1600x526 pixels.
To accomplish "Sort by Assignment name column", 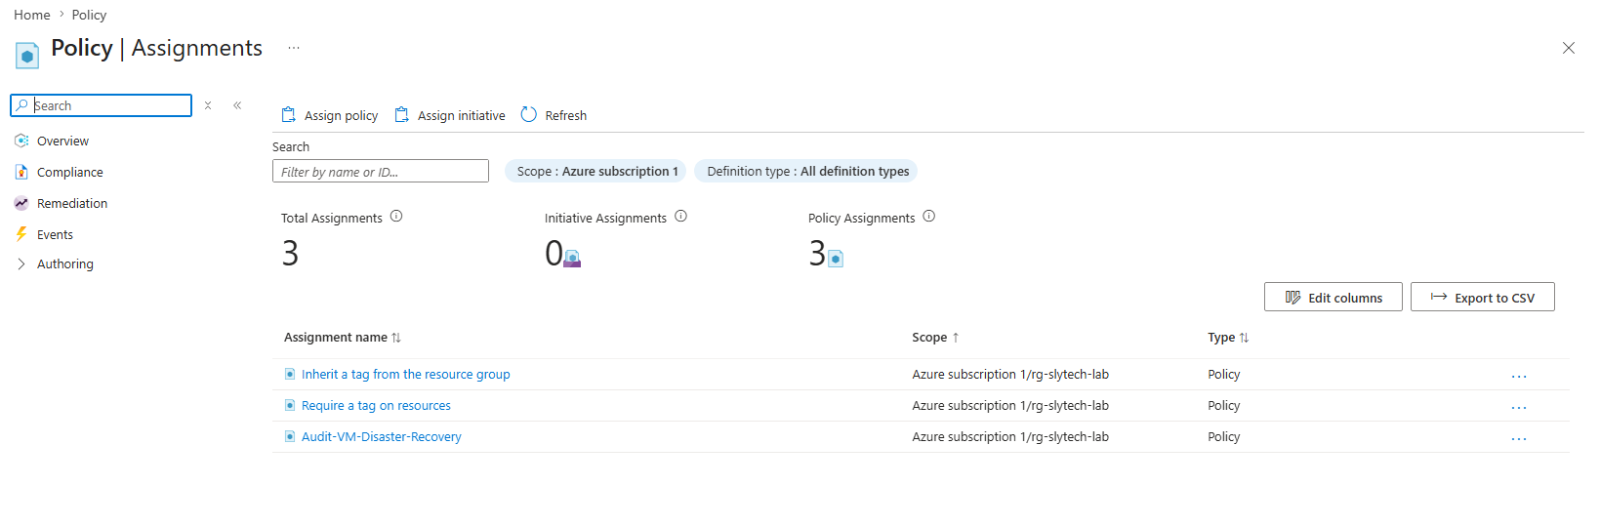I will pyautogui.click(x=343, y=338).
